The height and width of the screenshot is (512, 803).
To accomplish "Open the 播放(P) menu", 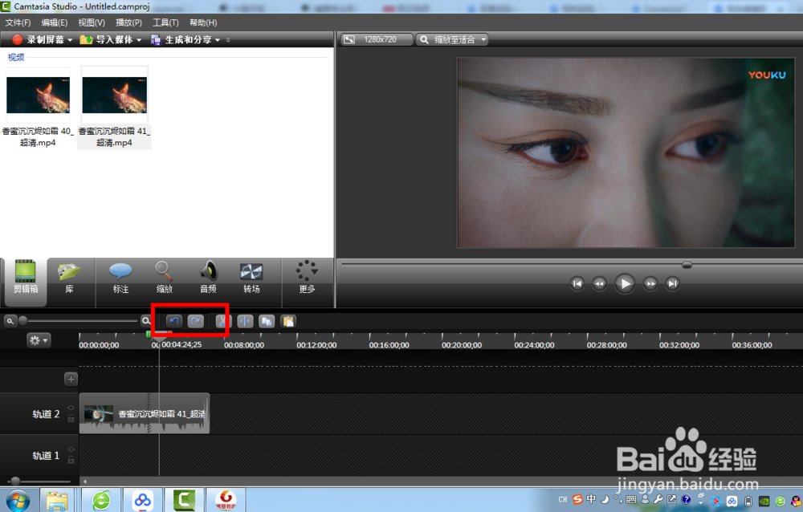I will tap(128, 22).
